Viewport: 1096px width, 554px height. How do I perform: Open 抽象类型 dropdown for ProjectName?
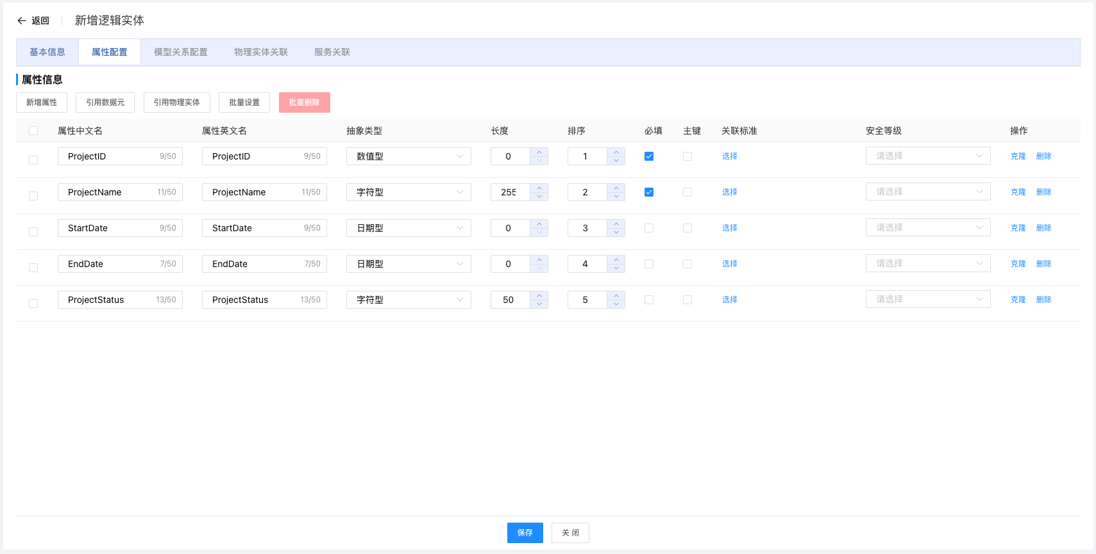coord(409,192)
